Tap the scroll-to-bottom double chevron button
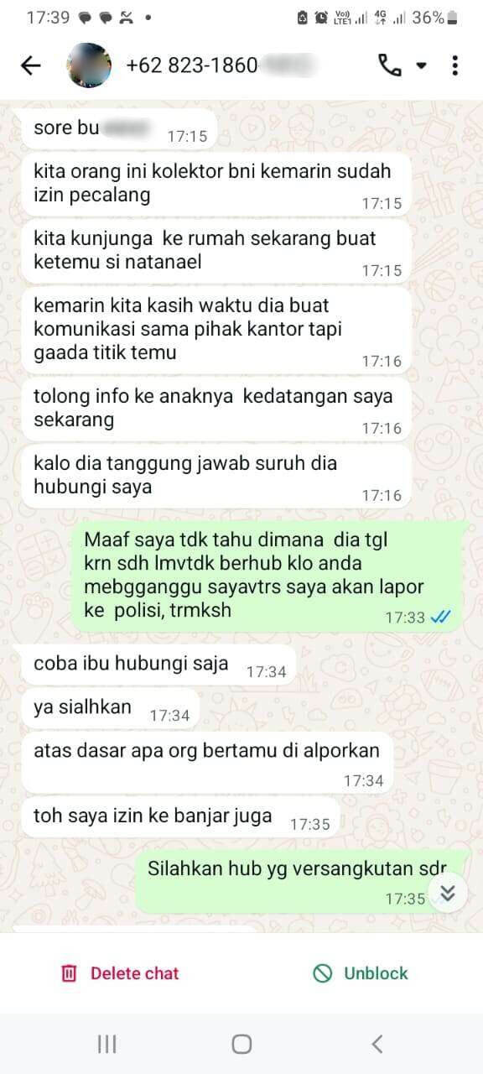This screenshot has height=1074, width=483. (448, 892)
